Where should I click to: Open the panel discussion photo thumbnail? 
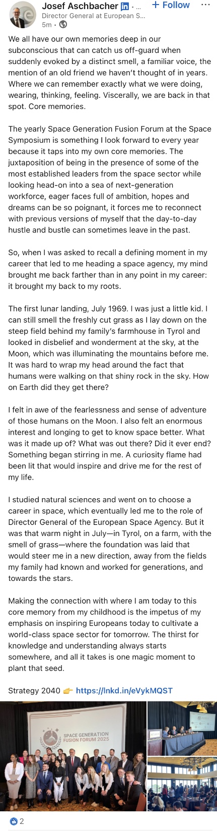(182, 728)
